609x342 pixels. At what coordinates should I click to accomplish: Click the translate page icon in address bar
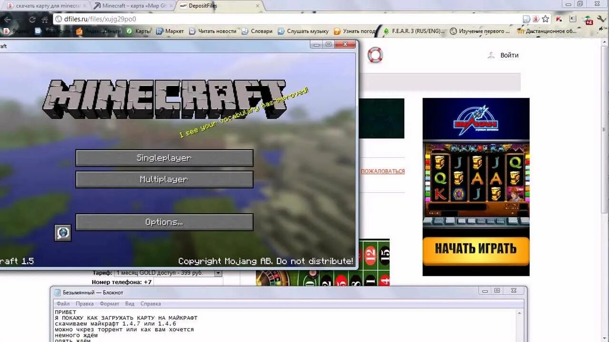click(x=526, y=19)
